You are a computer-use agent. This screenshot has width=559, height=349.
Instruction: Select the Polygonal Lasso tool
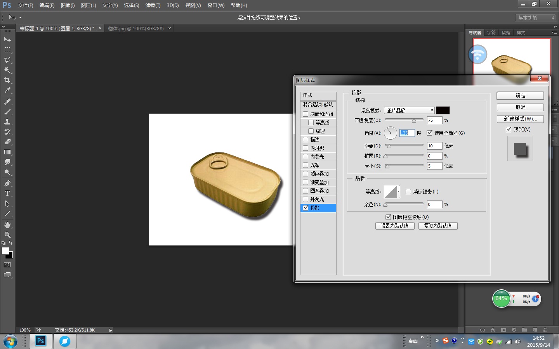[x=7, y=60]
